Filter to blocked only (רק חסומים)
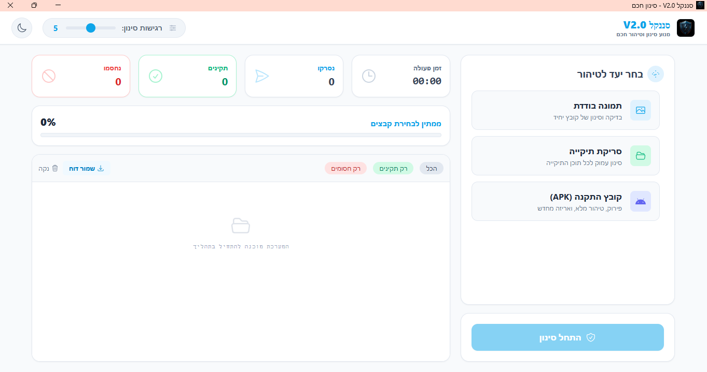Viewport: 707px width, 372px height. pos(345,168)
